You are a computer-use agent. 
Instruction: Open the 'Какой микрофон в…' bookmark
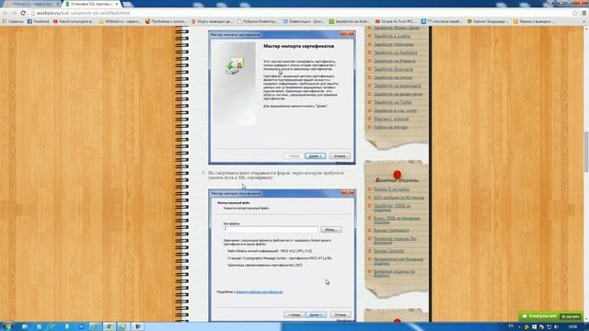pyautogui.click(x=74, y=21)
